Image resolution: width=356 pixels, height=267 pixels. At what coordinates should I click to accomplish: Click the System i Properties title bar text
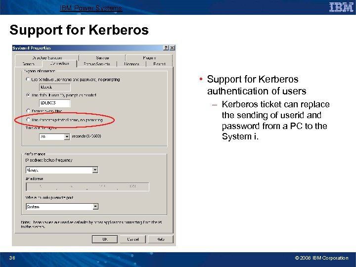click(32, 48)
